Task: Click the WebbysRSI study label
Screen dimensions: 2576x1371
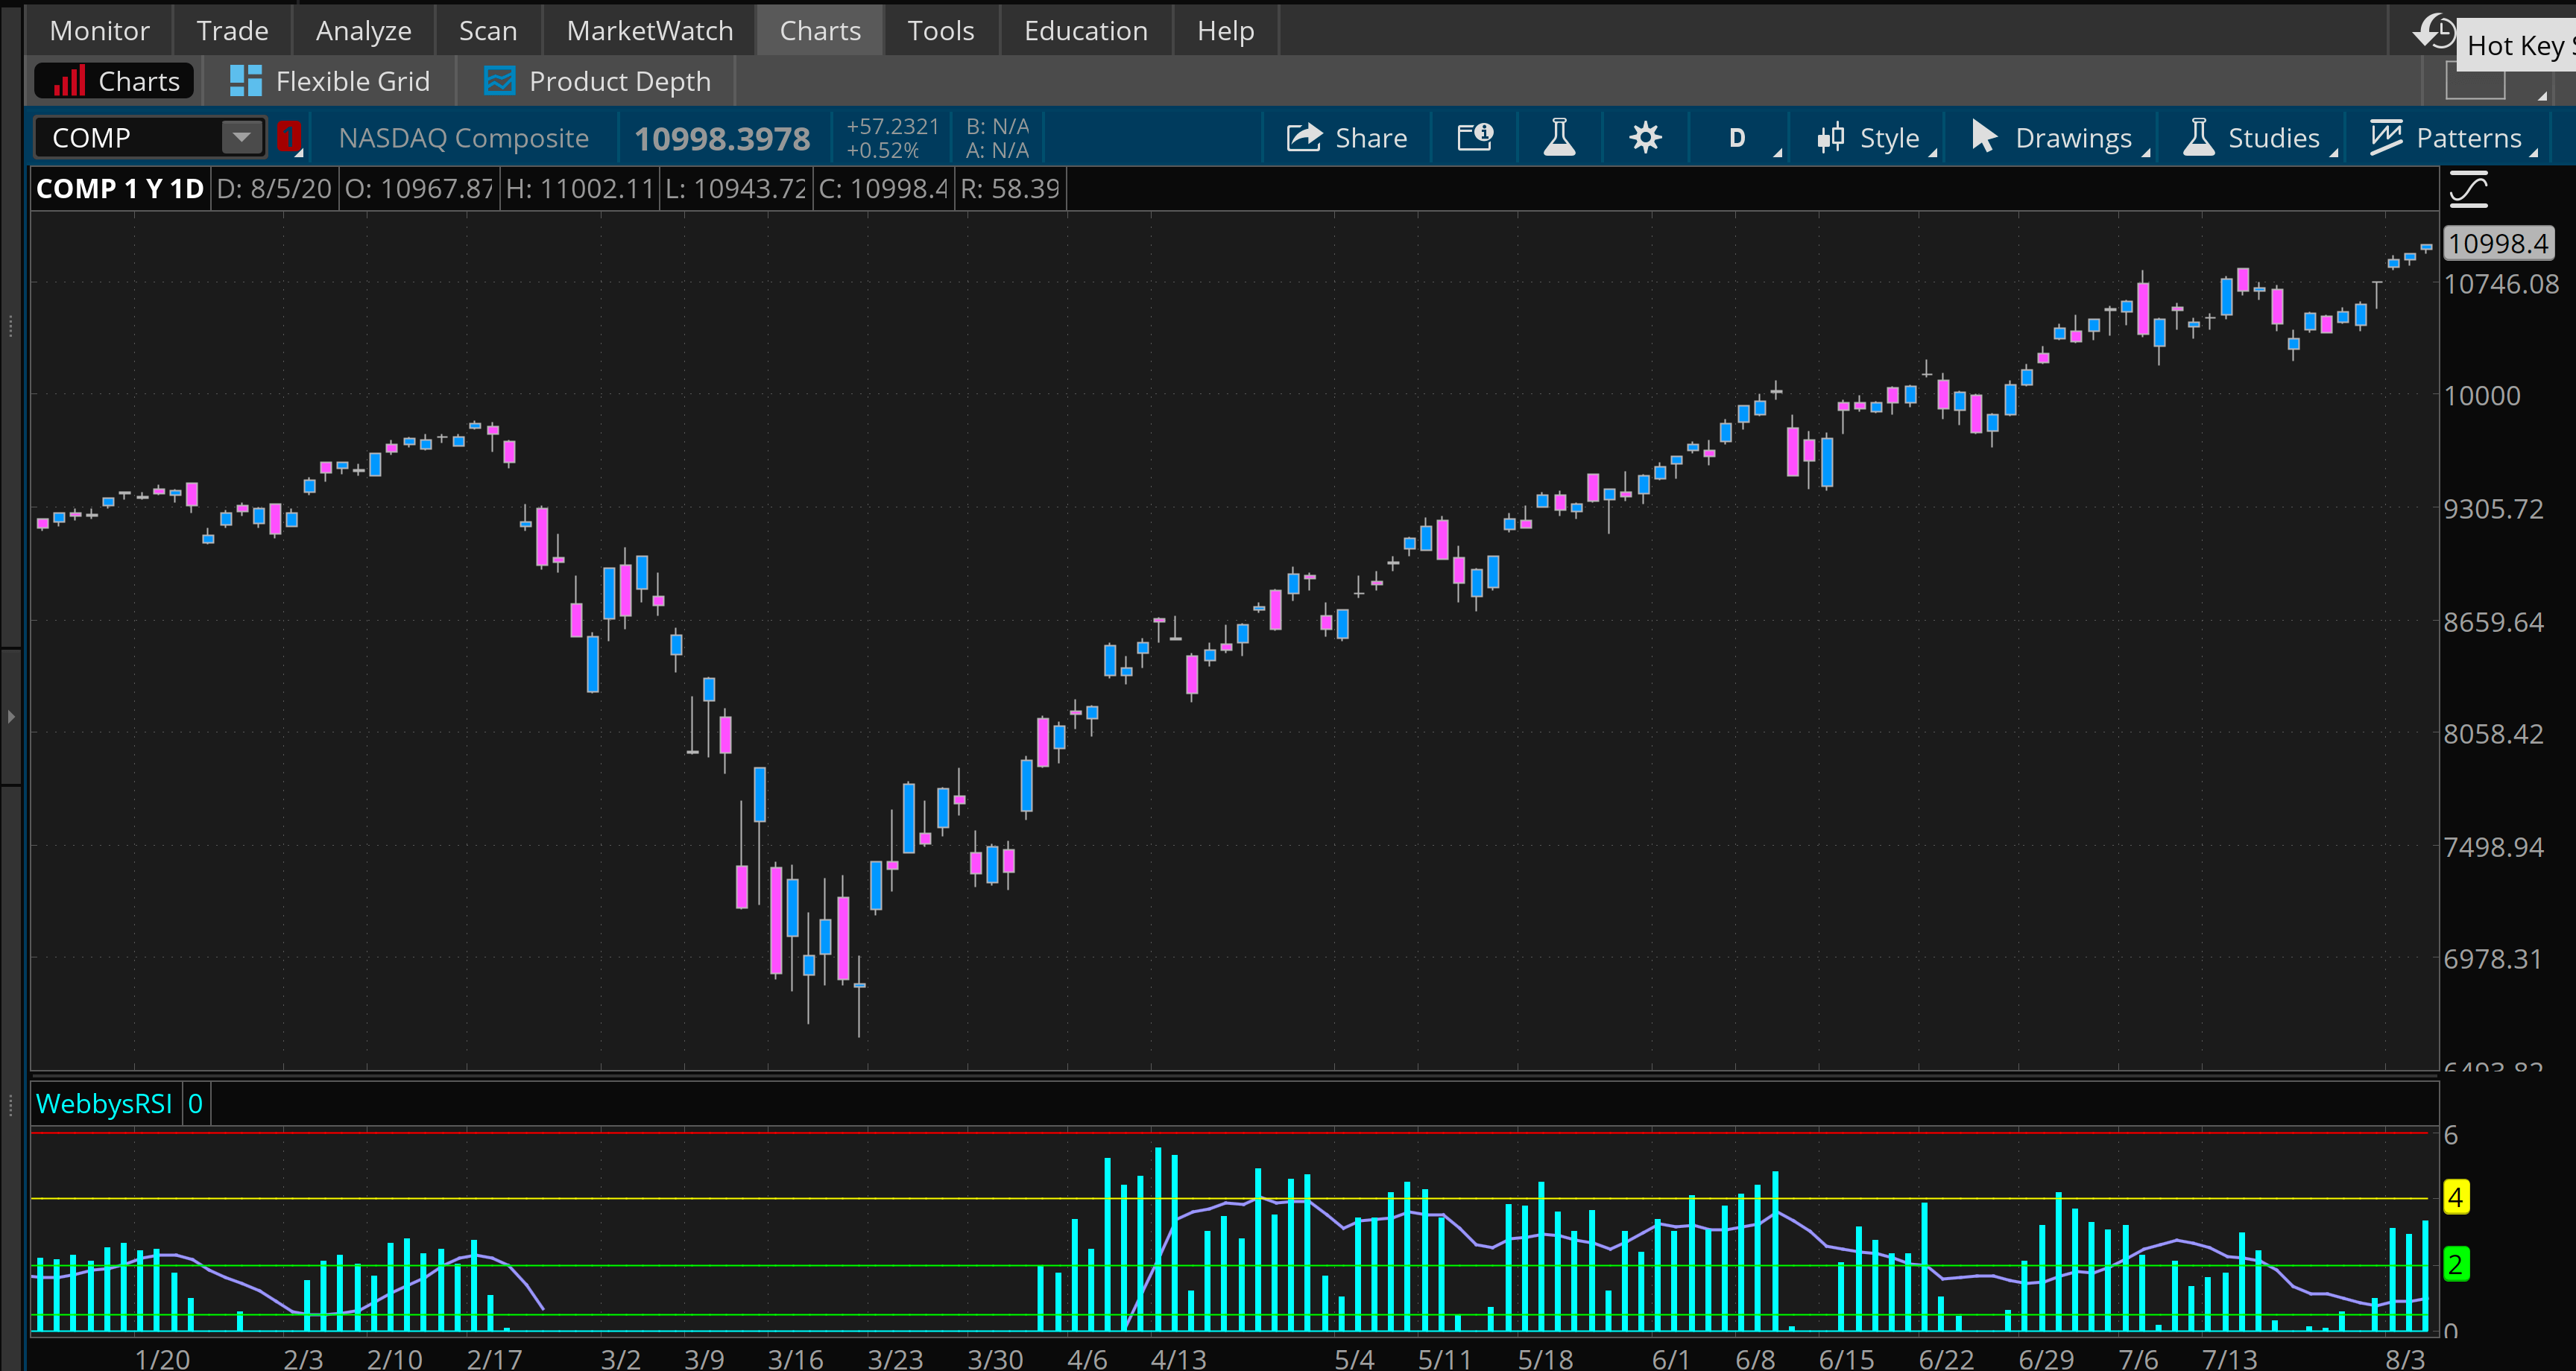Action: 104,1103
